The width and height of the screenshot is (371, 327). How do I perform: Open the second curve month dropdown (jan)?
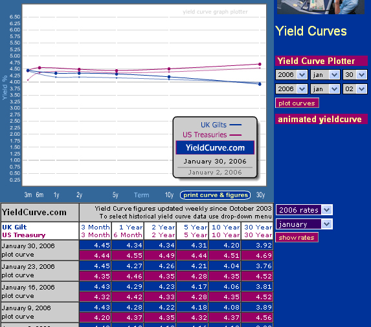tap(325, 89)
